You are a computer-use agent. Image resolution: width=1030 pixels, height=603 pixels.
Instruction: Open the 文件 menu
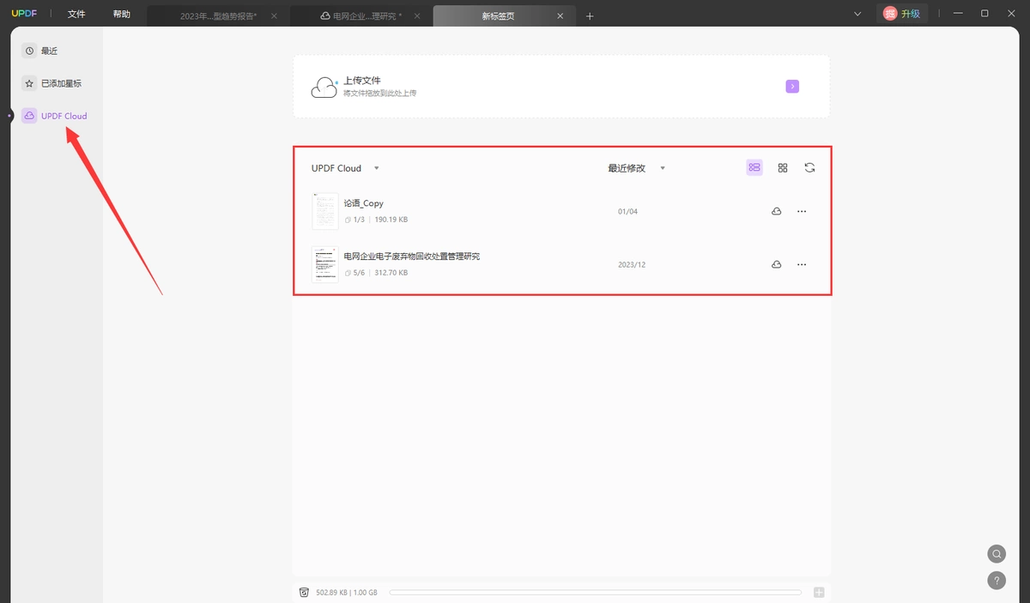pos(76,15)
